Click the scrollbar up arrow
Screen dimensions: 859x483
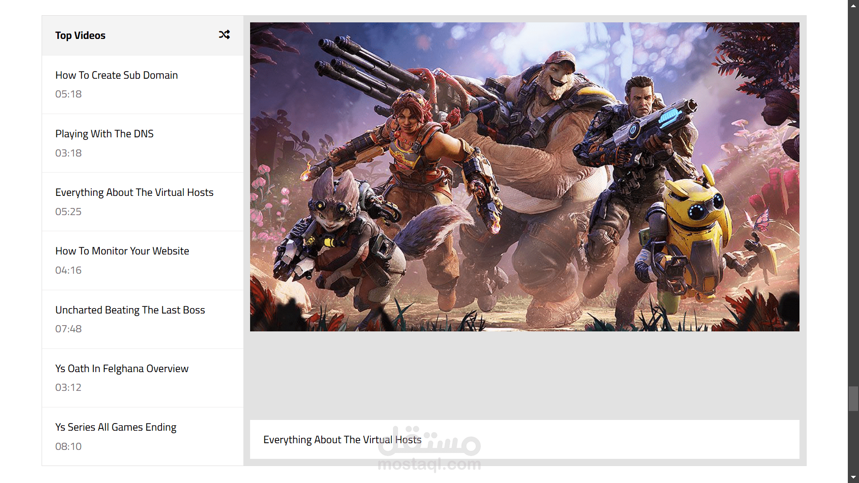(x=853, y=6)
